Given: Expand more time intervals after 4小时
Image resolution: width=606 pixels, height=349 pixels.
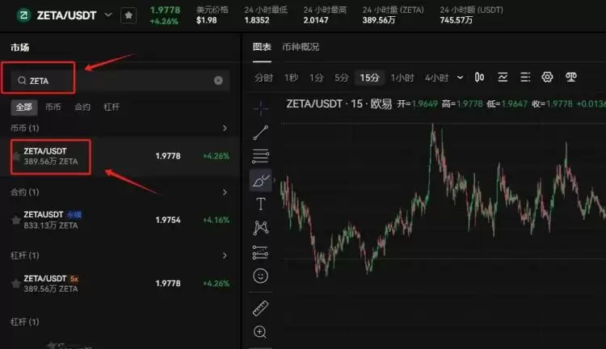Looking at the screenshot, I should pos(461,78).
